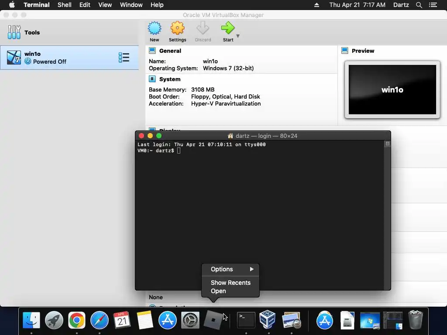Click the System section chip icon

coord(152,79)
